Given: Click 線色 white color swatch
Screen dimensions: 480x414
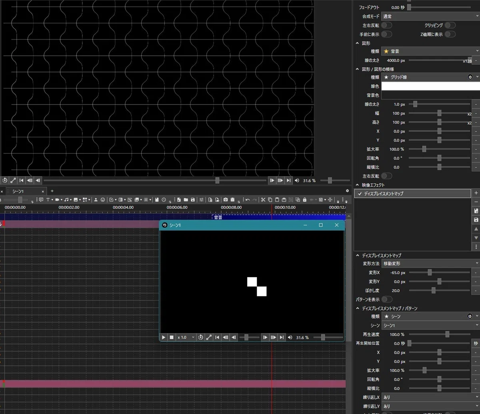Looking at the screenshot, I should pos(430,86).
